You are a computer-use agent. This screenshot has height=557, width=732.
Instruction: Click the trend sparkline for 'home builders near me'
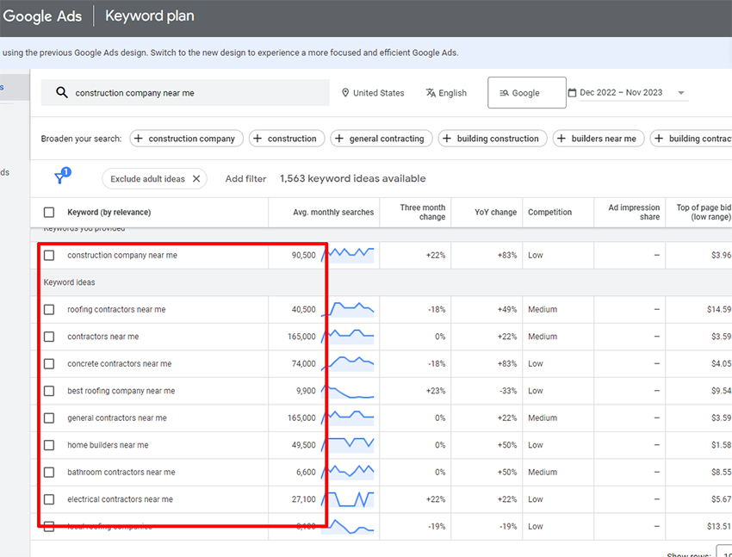348,445
